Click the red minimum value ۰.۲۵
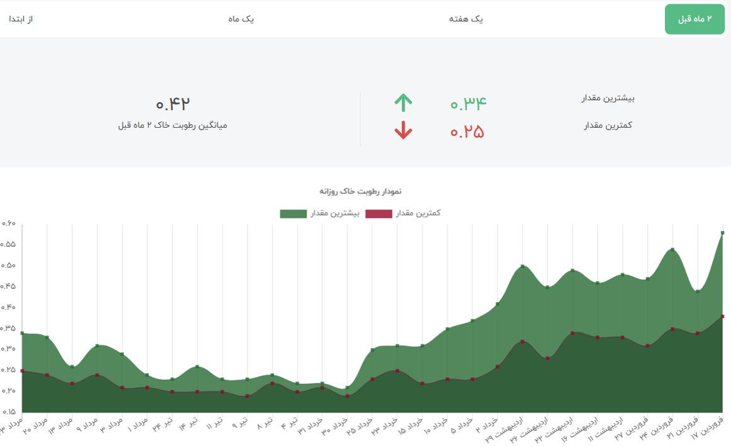The height and width of the screenshot is (447, 731). 467,132
